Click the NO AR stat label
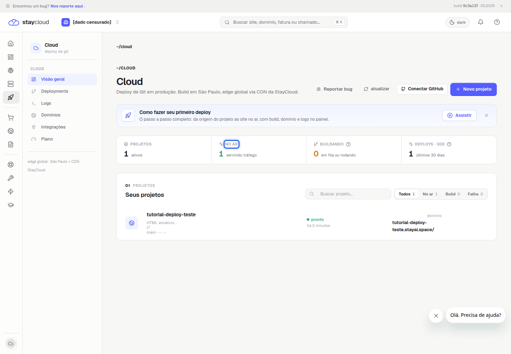Screen dimensions: 511x354 231,144
